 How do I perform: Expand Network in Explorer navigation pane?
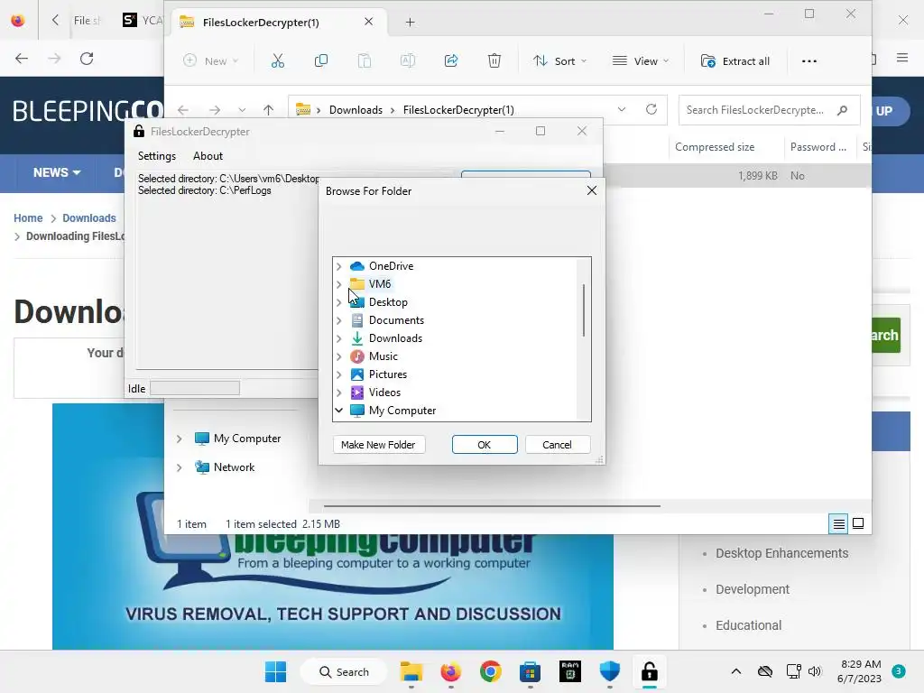click(x=180, y=467)
